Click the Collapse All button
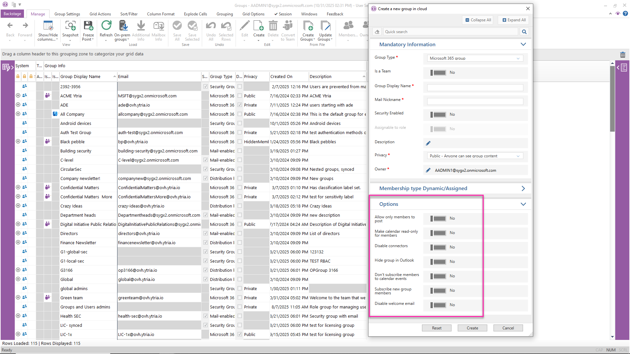 pos(478,20)
